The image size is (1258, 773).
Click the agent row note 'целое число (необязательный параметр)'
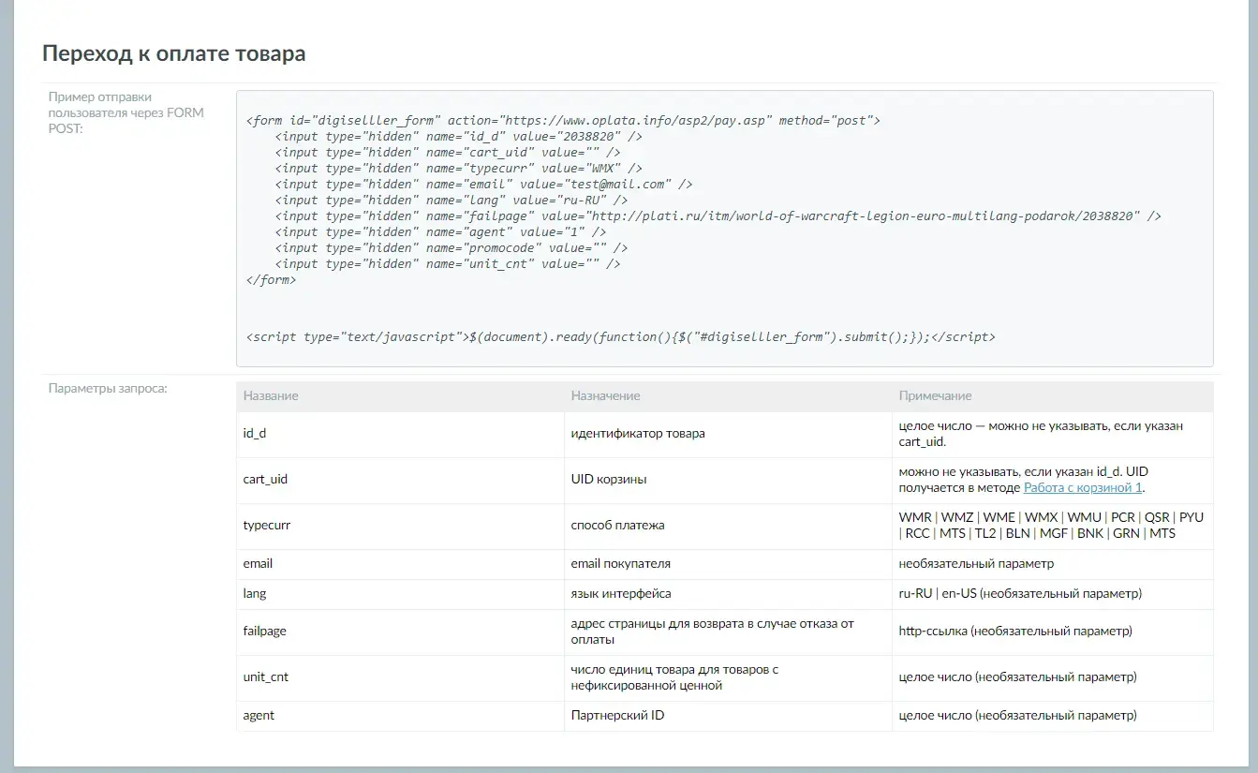1017,716
